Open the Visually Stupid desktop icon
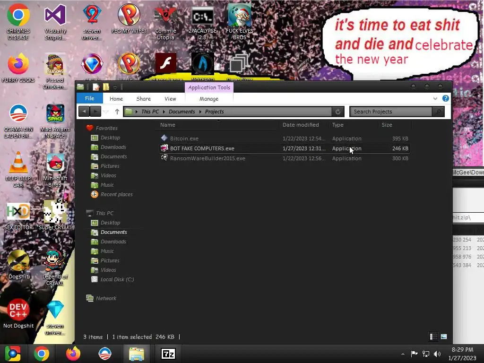Image resolution: width=484 pixels, height=363 pixels. coord(55,22)
